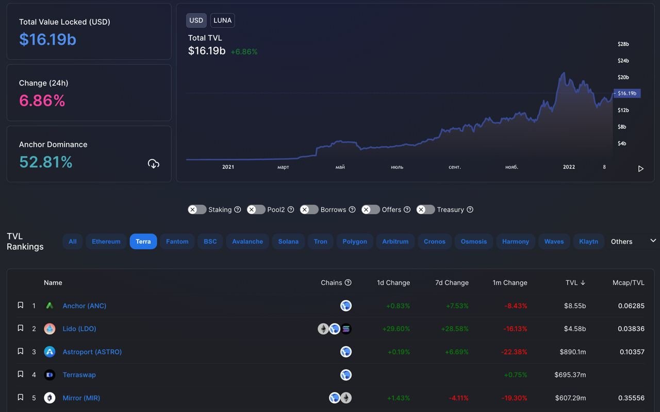This screenshot has height=412, width=660.
Task: Click the Chains column help icon
Action: 348,283
